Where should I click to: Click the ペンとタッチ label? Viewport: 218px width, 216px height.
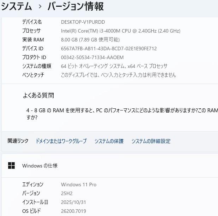tap(33, 75)
